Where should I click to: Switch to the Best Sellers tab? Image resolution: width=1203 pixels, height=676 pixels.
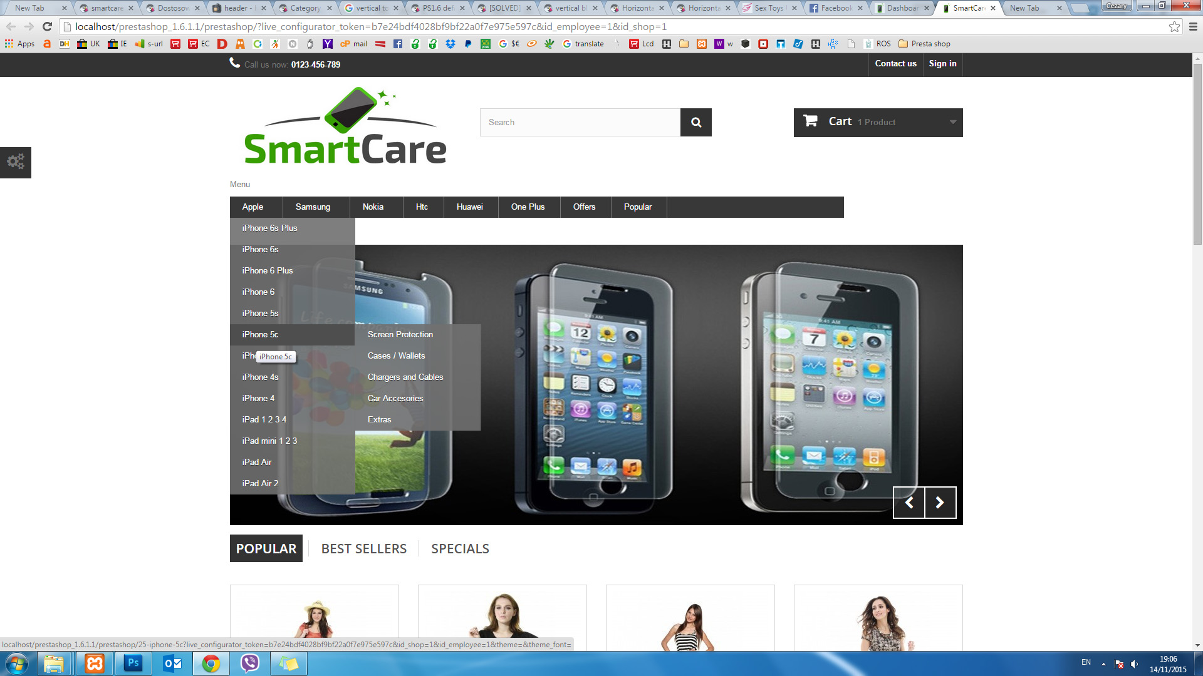(364, 548)
